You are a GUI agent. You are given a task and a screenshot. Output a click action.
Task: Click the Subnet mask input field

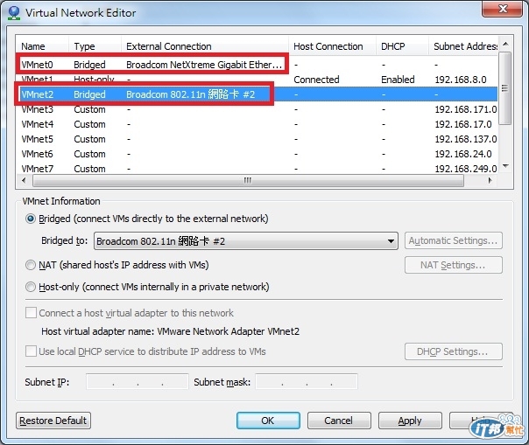pos(307,382)
